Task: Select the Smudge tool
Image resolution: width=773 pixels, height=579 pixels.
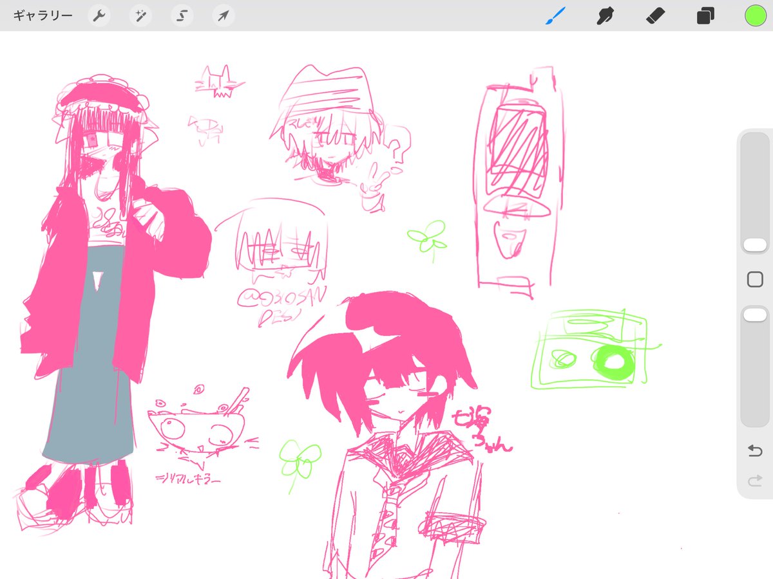Action: 604,16
